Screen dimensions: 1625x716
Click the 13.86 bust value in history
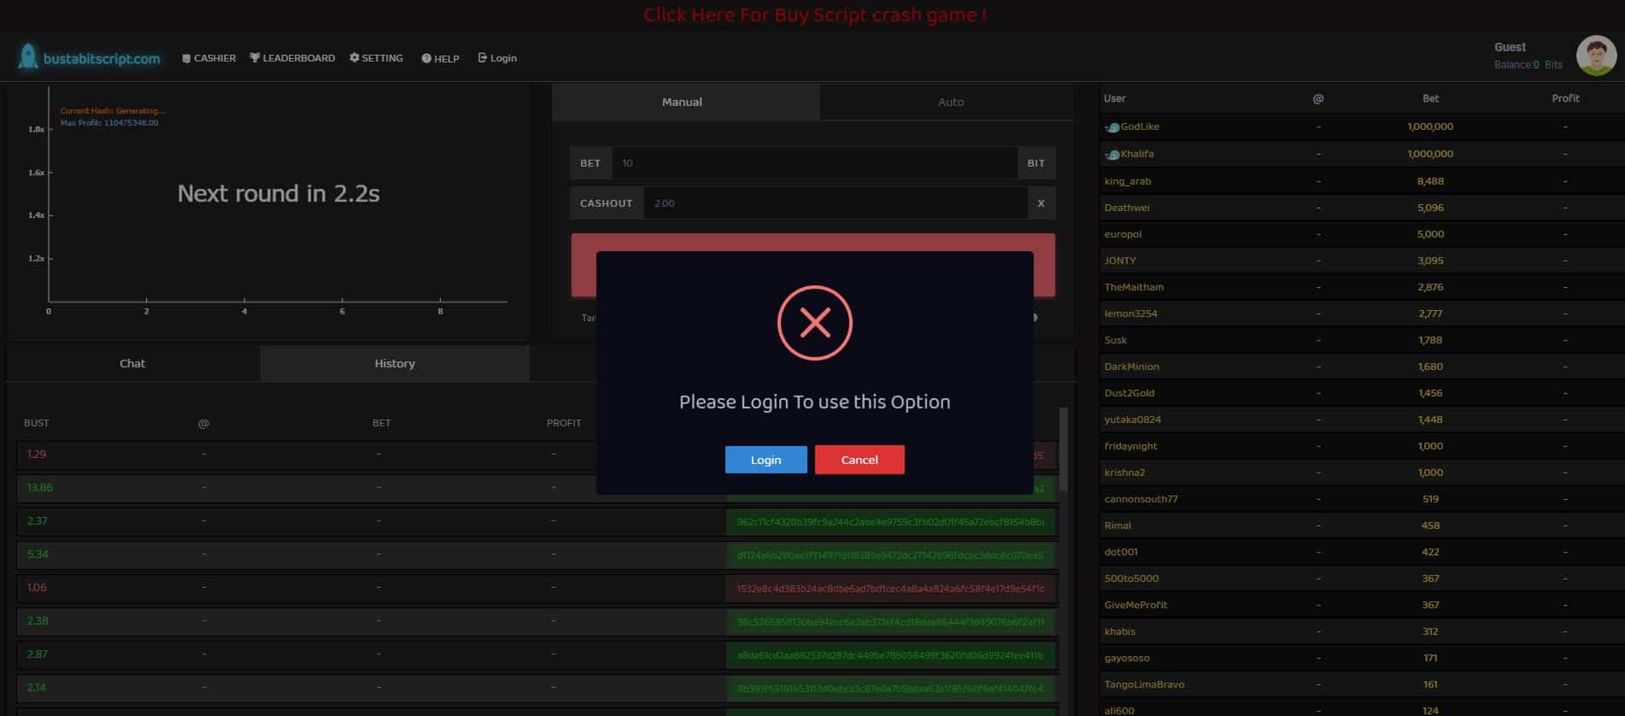pyautogui.click(x=39, y=488)
